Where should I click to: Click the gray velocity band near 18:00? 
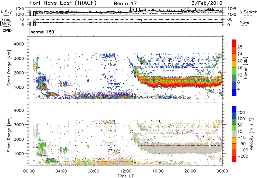click(x=174, y=148)
